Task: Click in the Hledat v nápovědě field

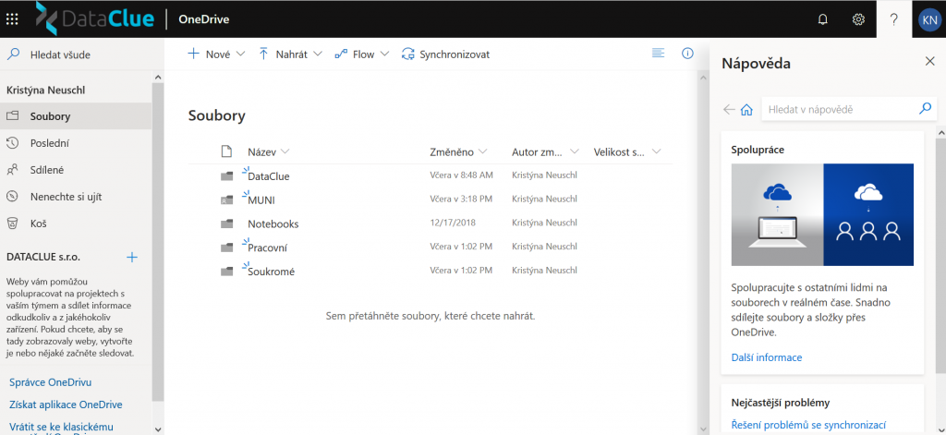Action: tap(839, 109)
